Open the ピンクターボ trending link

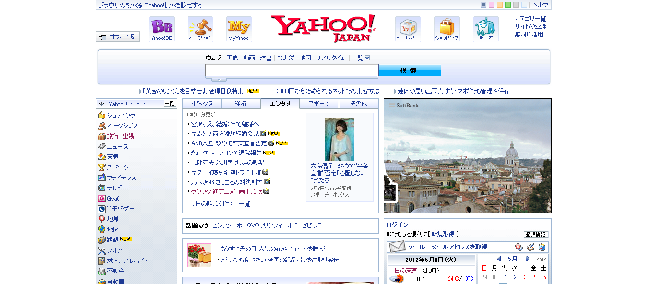227,225
